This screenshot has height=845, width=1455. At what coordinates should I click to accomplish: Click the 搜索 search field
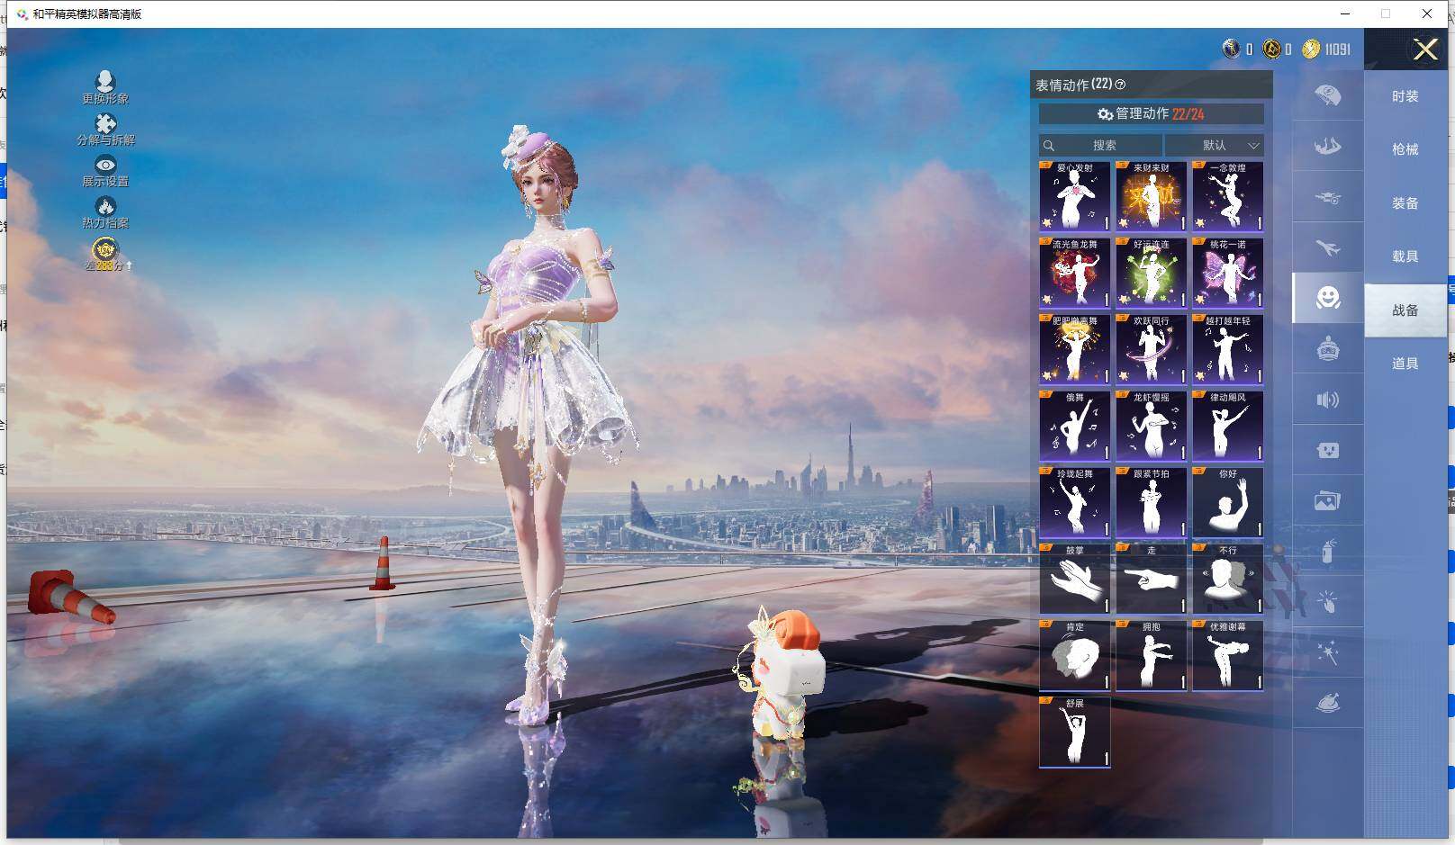click(1100, 145)
